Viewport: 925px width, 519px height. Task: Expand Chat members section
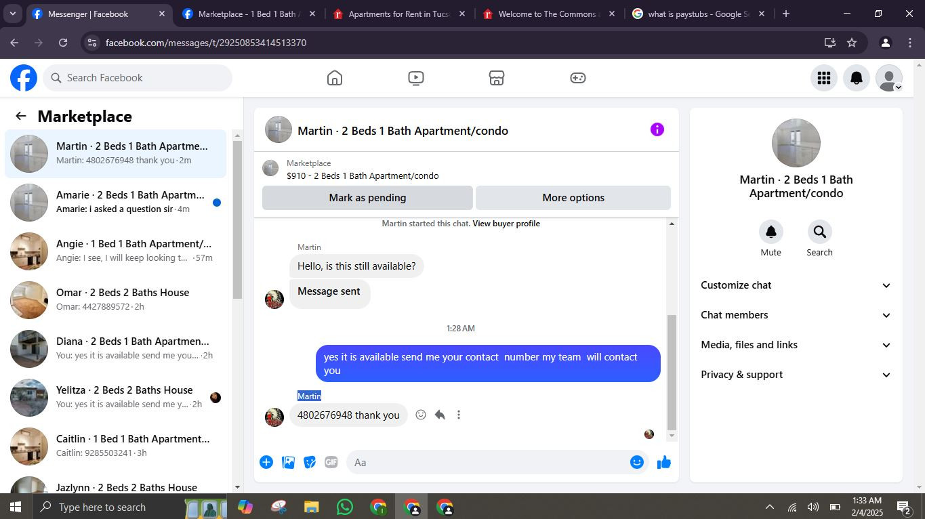pyautogui.click(x=796, y=315)
